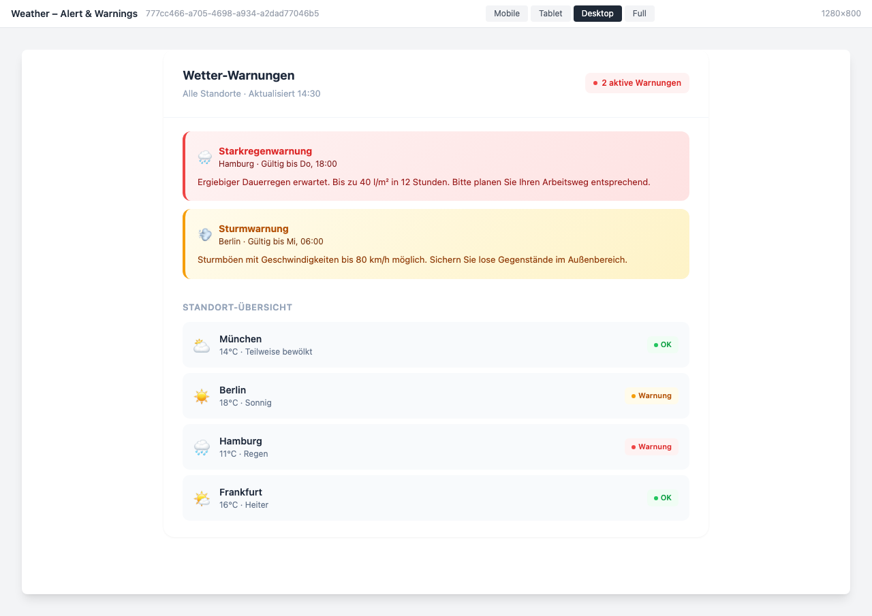Click the Wetter-Warnungen heading

(x=238, y=76)
